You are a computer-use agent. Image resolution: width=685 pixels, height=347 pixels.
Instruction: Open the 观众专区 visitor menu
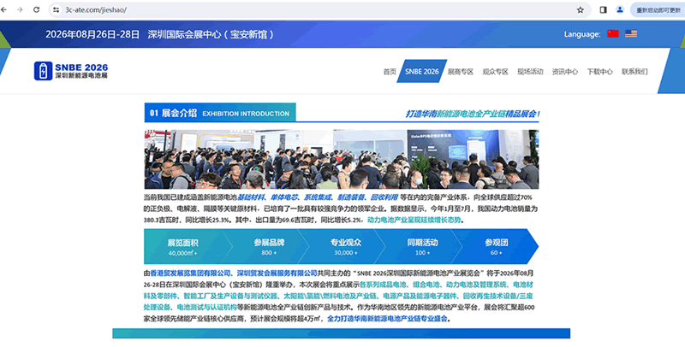[495, 72]
